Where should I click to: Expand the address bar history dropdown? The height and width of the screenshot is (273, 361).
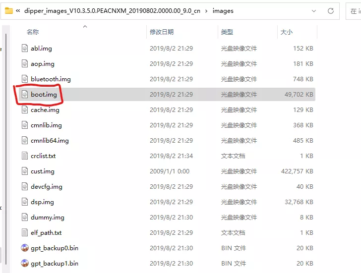pos(313,10)
